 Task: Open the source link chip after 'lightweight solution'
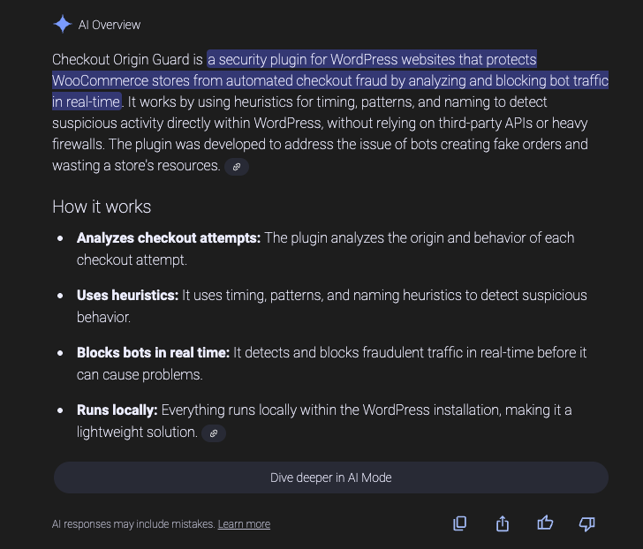point(214,433)
